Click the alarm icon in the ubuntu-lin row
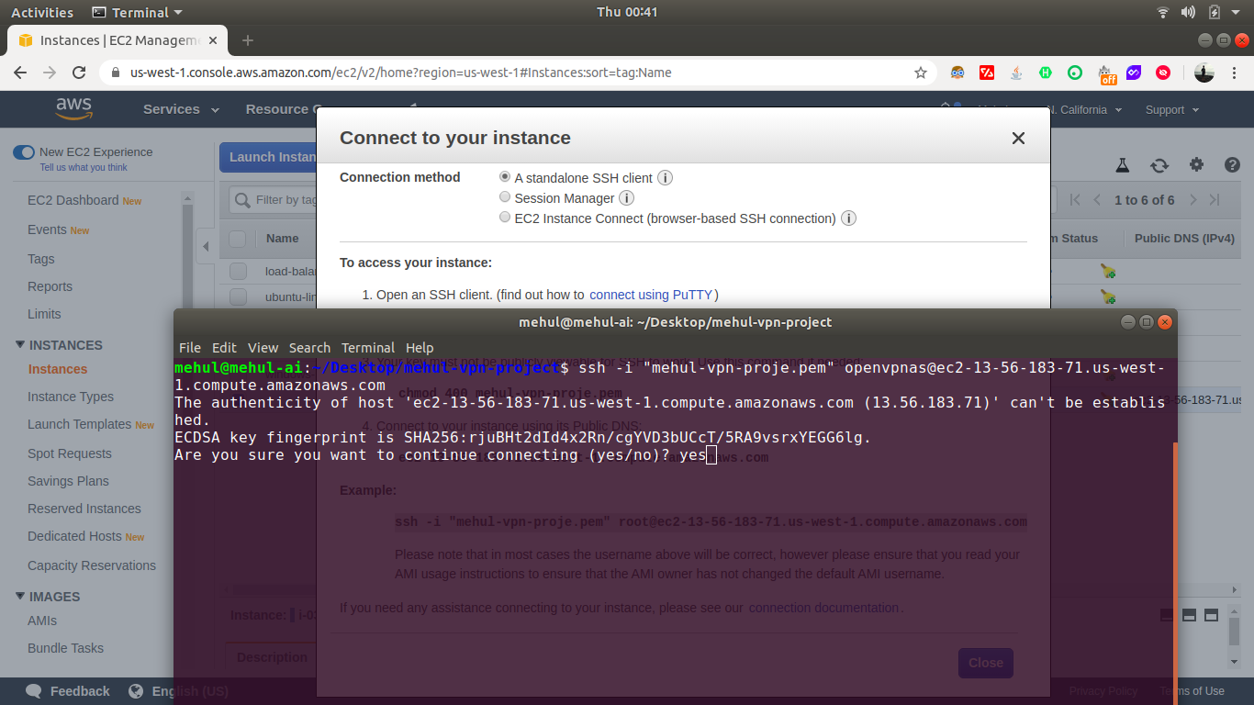1254x705 pixels. pos(1108,297)
